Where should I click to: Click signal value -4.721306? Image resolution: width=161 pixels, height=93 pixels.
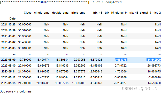(x=120, y=72)
